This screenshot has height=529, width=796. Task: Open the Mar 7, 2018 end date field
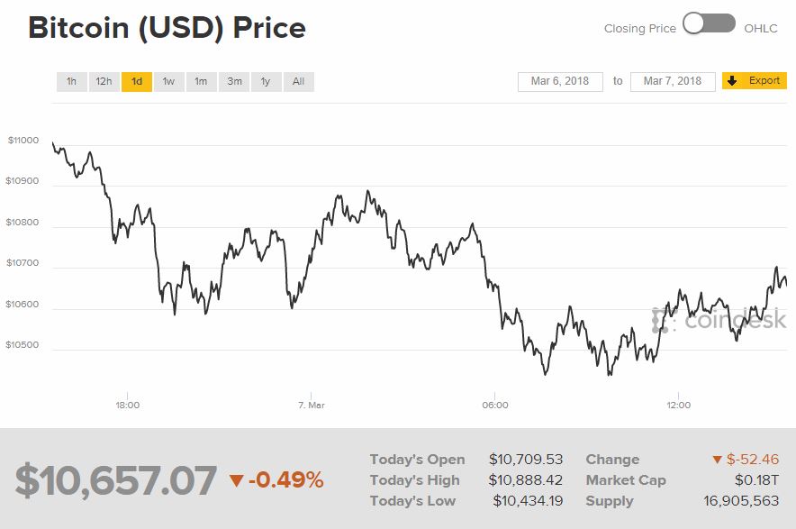673,81
